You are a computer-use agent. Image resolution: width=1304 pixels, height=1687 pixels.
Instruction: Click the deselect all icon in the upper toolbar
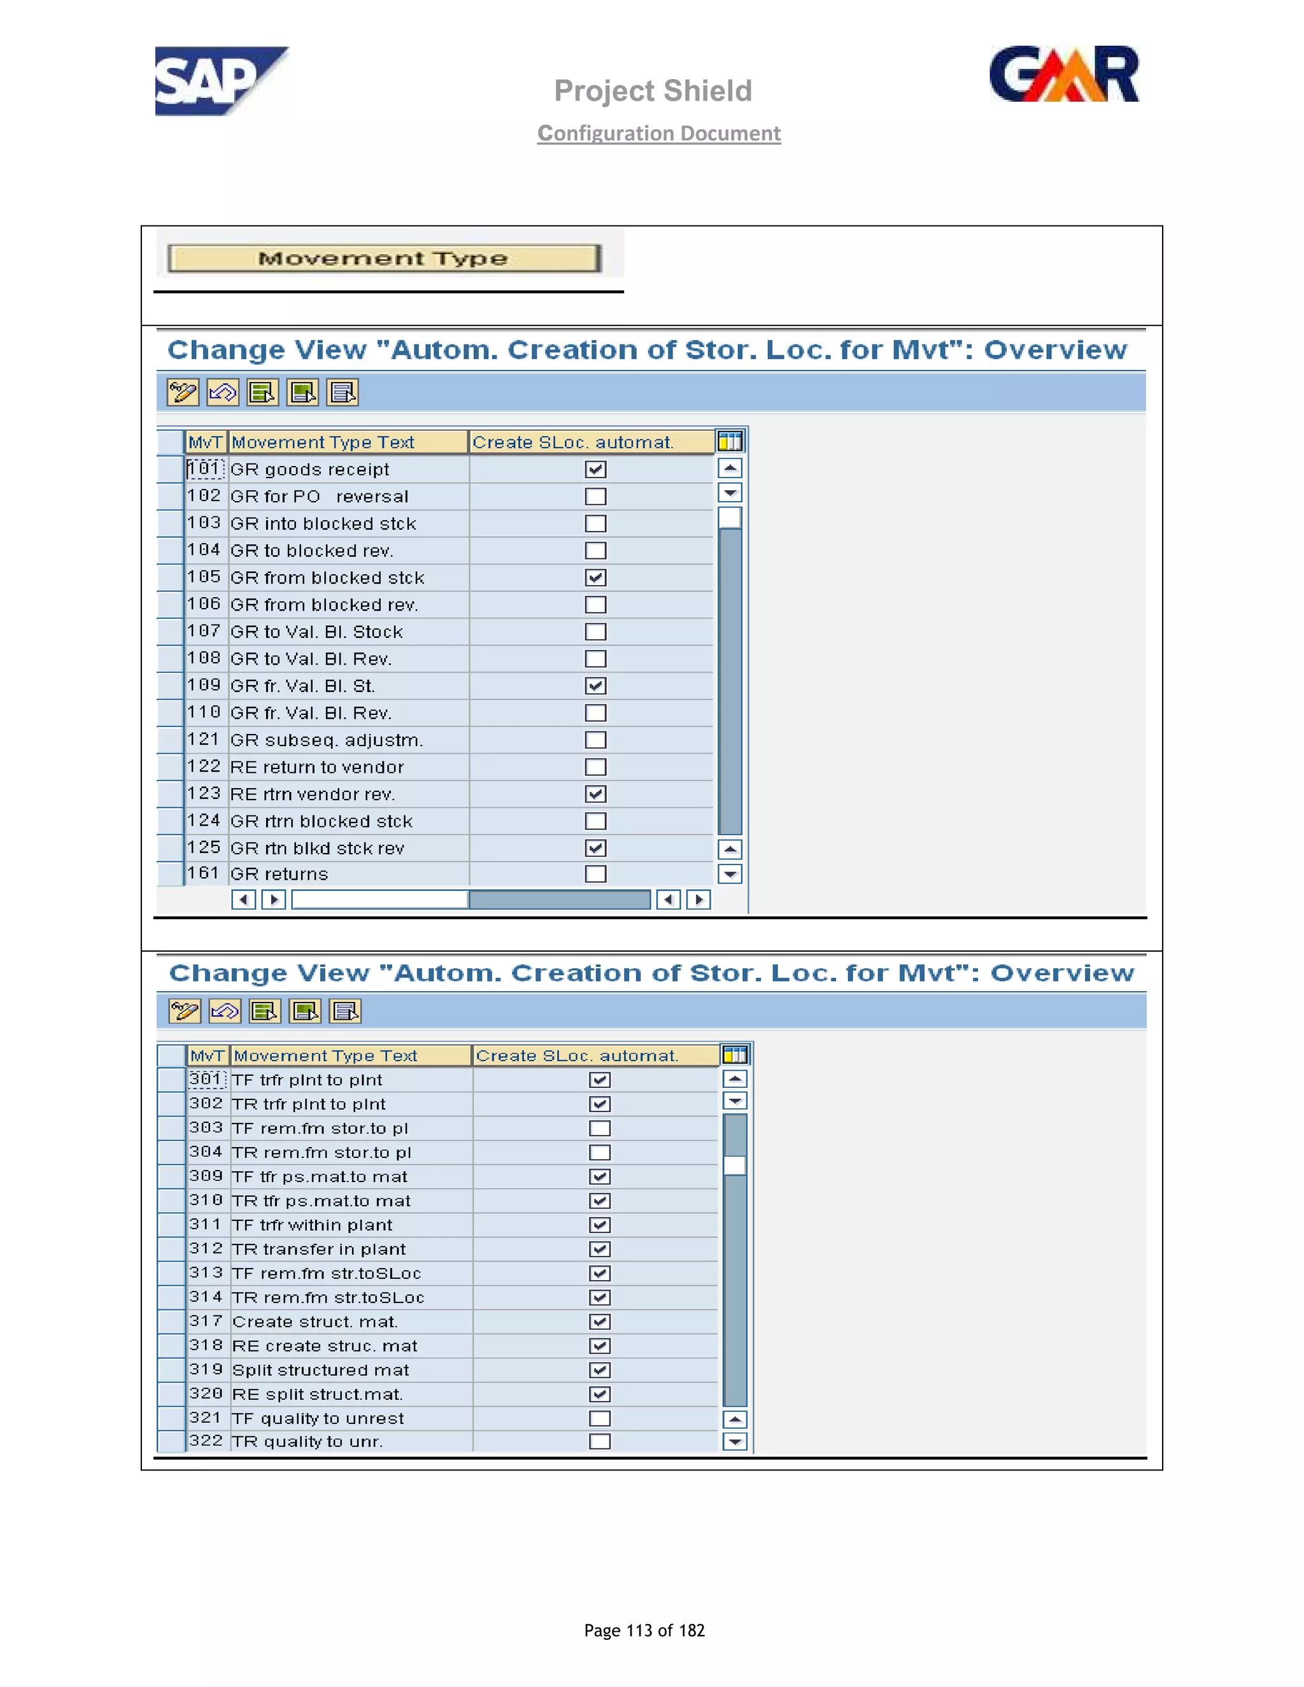point(343,392)
